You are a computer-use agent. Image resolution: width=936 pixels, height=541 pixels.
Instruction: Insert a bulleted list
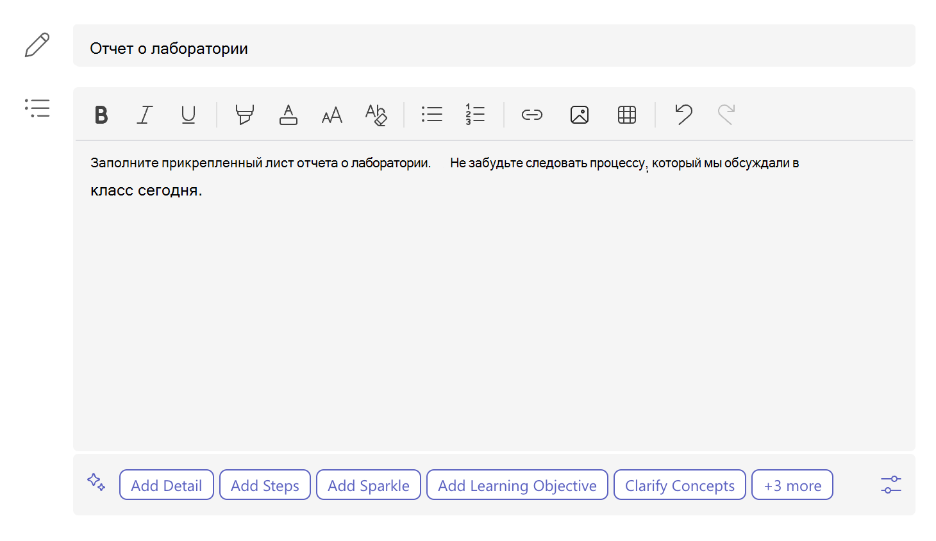click(432, 115)
